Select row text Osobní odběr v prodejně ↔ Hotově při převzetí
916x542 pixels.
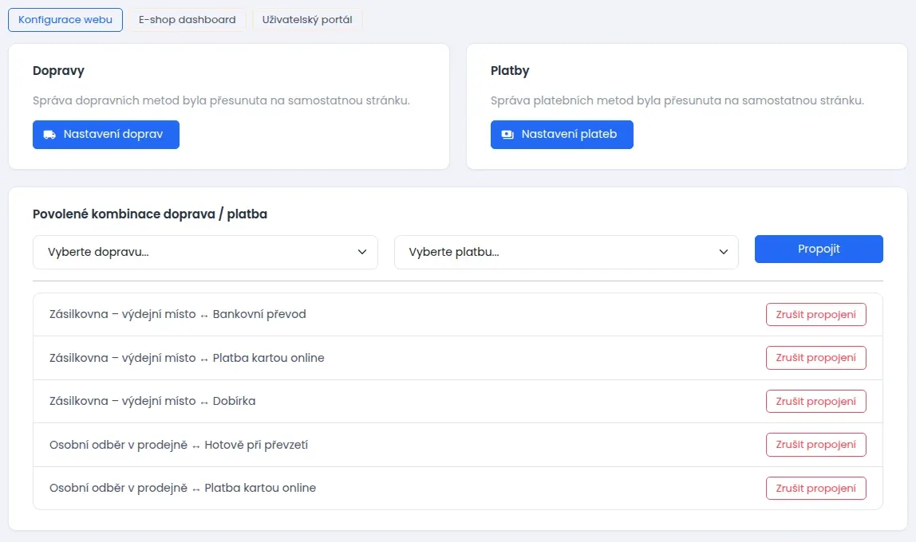point(179,445)
